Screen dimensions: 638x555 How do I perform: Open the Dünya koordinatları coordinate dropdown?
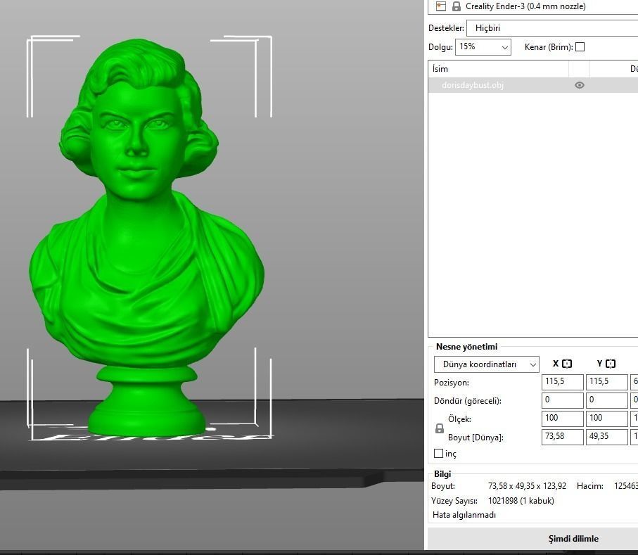click(x=487, y=364)
